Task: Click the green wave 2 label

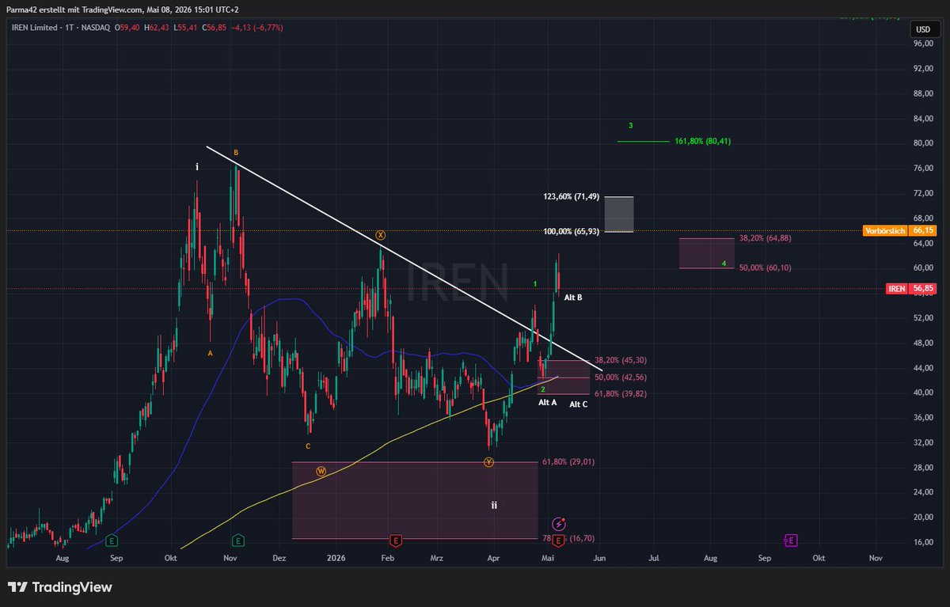Action: pos(542,389)
